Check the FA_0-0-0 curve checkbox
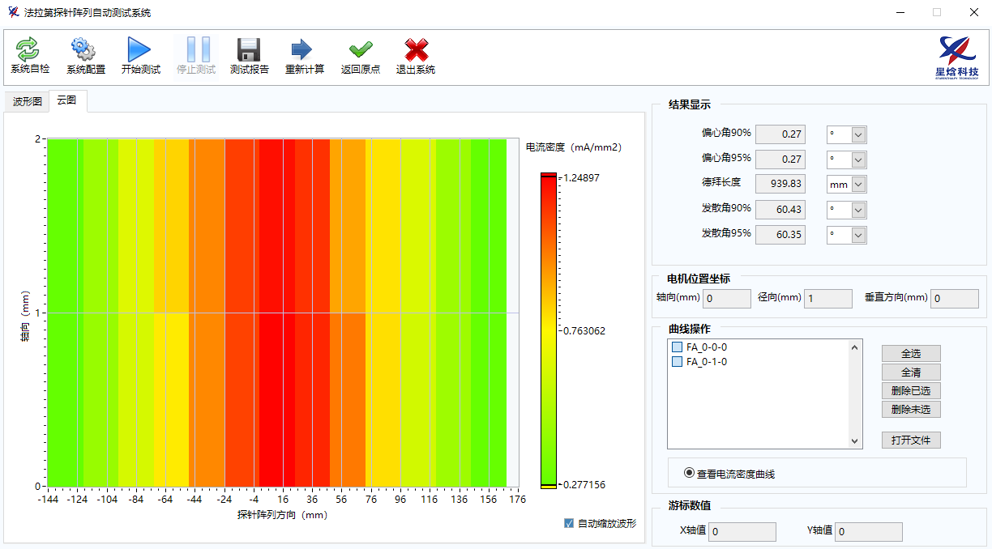The height and width of the screenshot is (549, 992). coord(678,347)
